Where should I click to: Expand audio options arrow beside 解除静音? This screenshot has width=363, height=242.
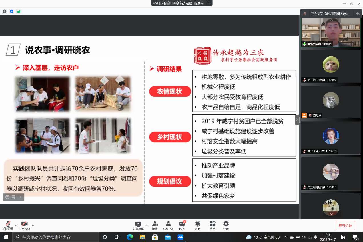point(16,225)
